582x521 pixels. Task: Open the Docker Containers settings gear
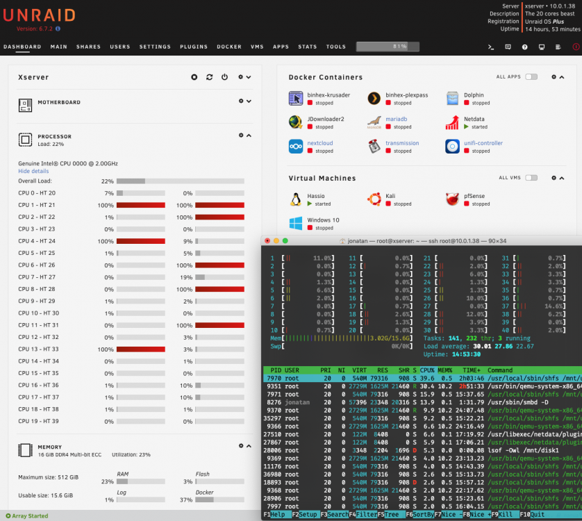pyautogui.click(x=554, y=77)
